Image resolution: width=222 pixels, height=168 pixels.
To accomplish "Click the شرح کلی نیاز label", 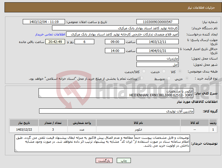I will (206, 93).
